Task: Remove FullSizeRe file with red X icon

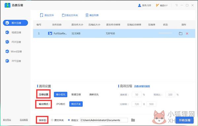Action: pos(187,33)
